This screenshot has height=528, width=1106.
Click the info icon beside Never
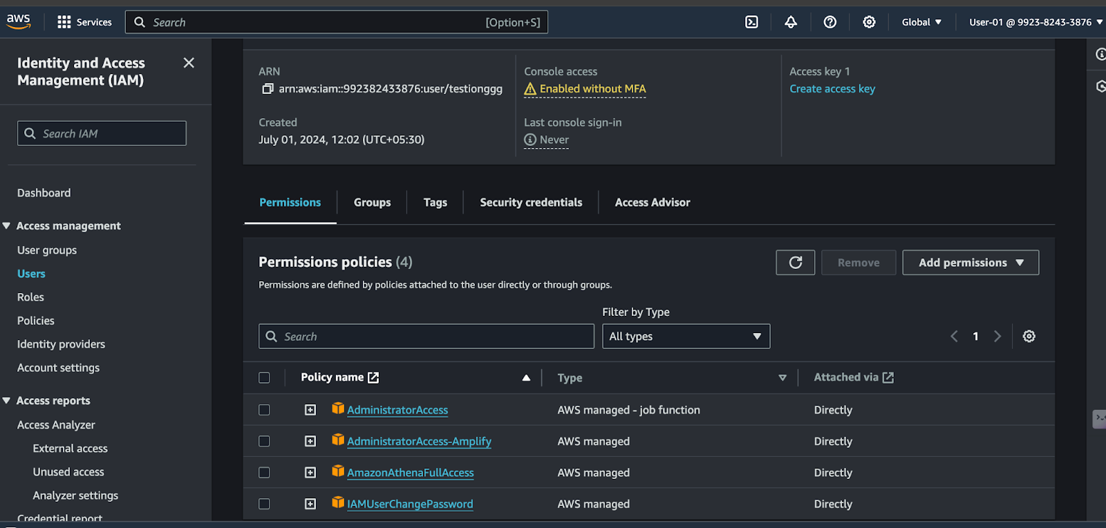point(530,140)
